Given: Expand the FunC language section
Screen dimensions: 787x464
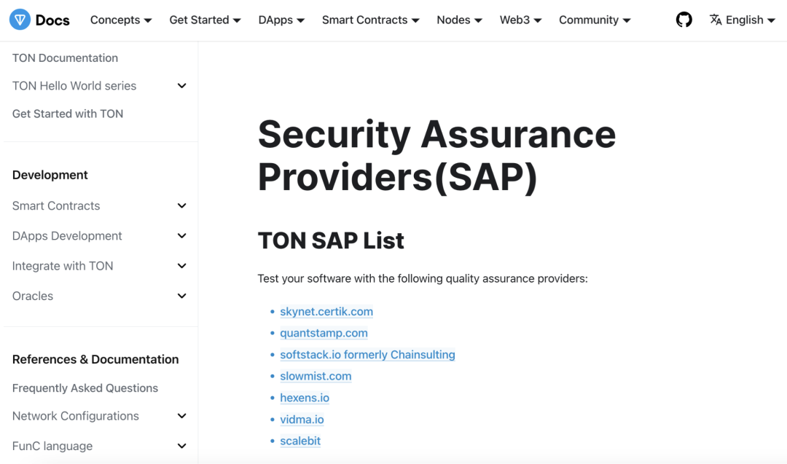Looking at the screenshot, I should (181, 445).
